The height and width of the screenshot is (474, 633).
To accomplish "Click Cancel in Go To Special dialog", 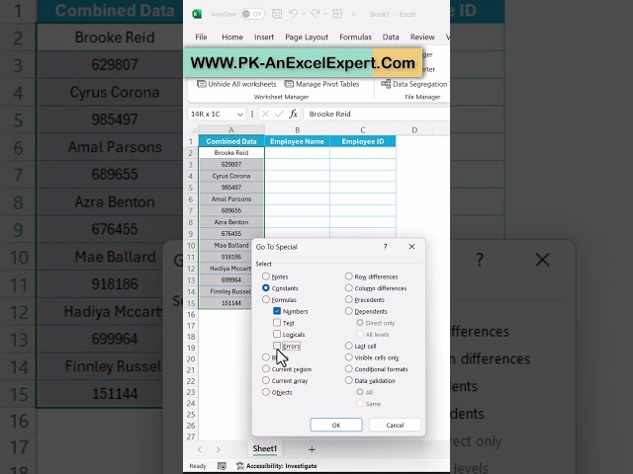I will 395,425.
